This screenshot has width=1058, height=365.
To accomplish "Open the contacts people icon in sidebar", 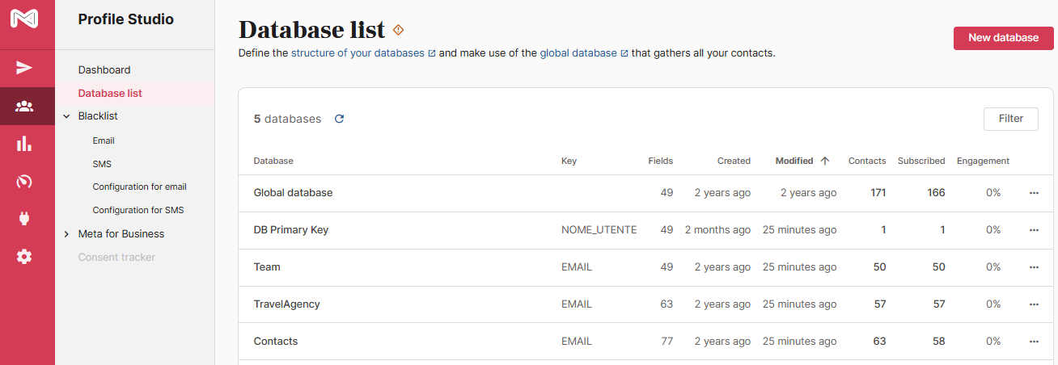I will point(24,106).
